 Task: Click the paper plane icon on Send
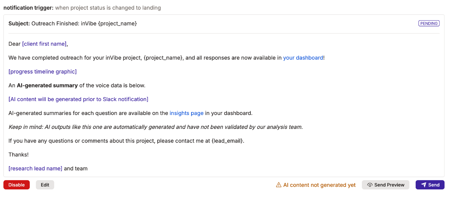pos(423,185)
